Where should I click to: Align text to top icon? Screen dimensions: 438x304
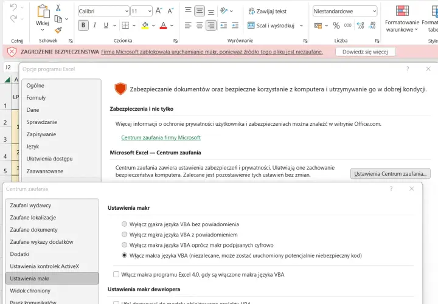188,10
